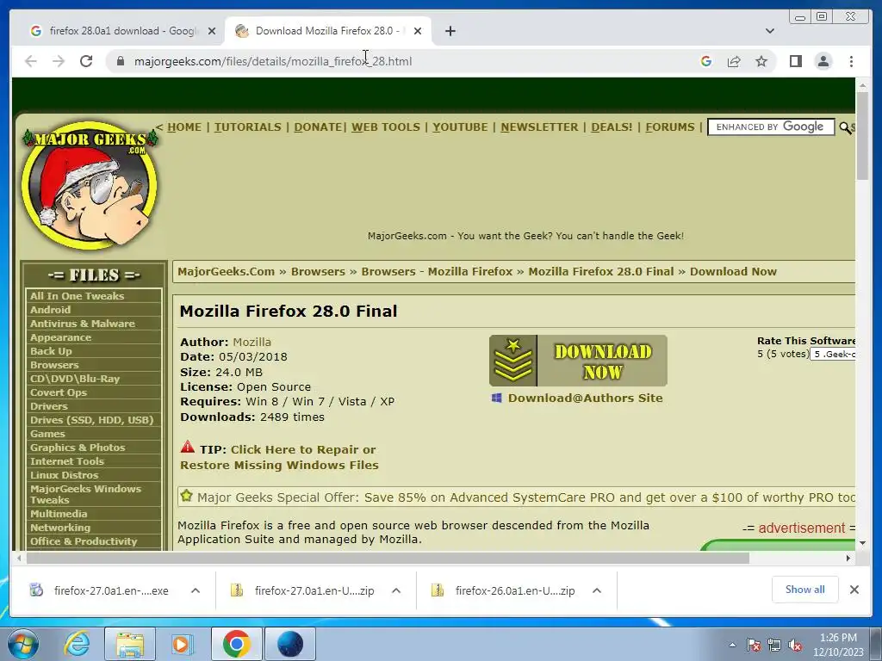The image size is (882, 661).
Task: Click Browsers - Mozilla Firefox breadcrumb
Action: pos(437,271)
